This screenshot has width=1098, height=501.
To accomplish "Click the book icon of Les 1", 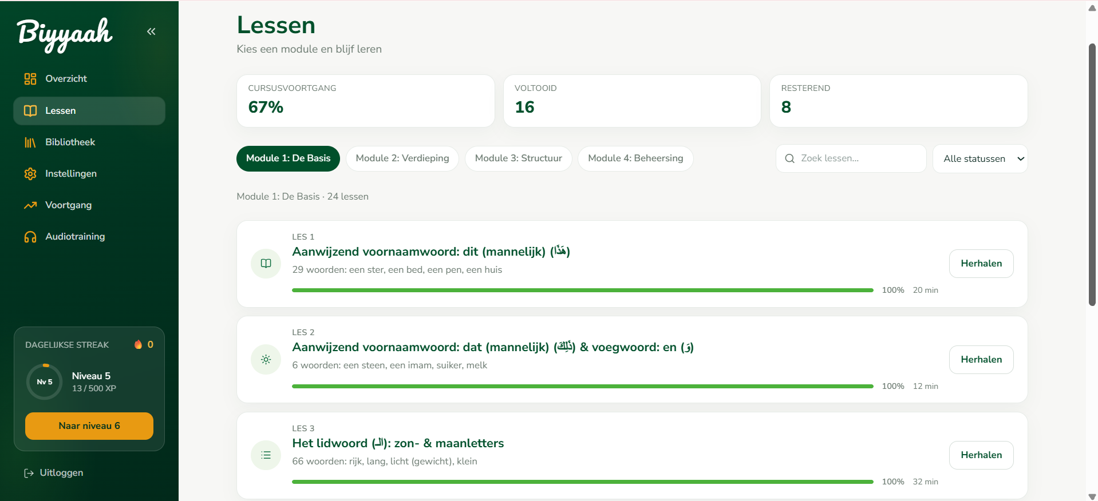I will [x=266, y=264].
